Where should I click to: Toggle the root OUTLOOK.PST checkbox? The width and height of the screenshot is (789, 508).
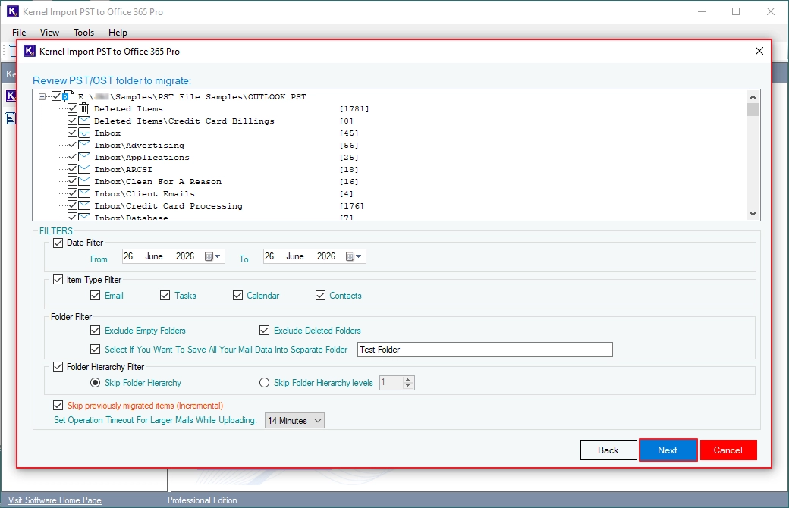(x=56, y=96)
